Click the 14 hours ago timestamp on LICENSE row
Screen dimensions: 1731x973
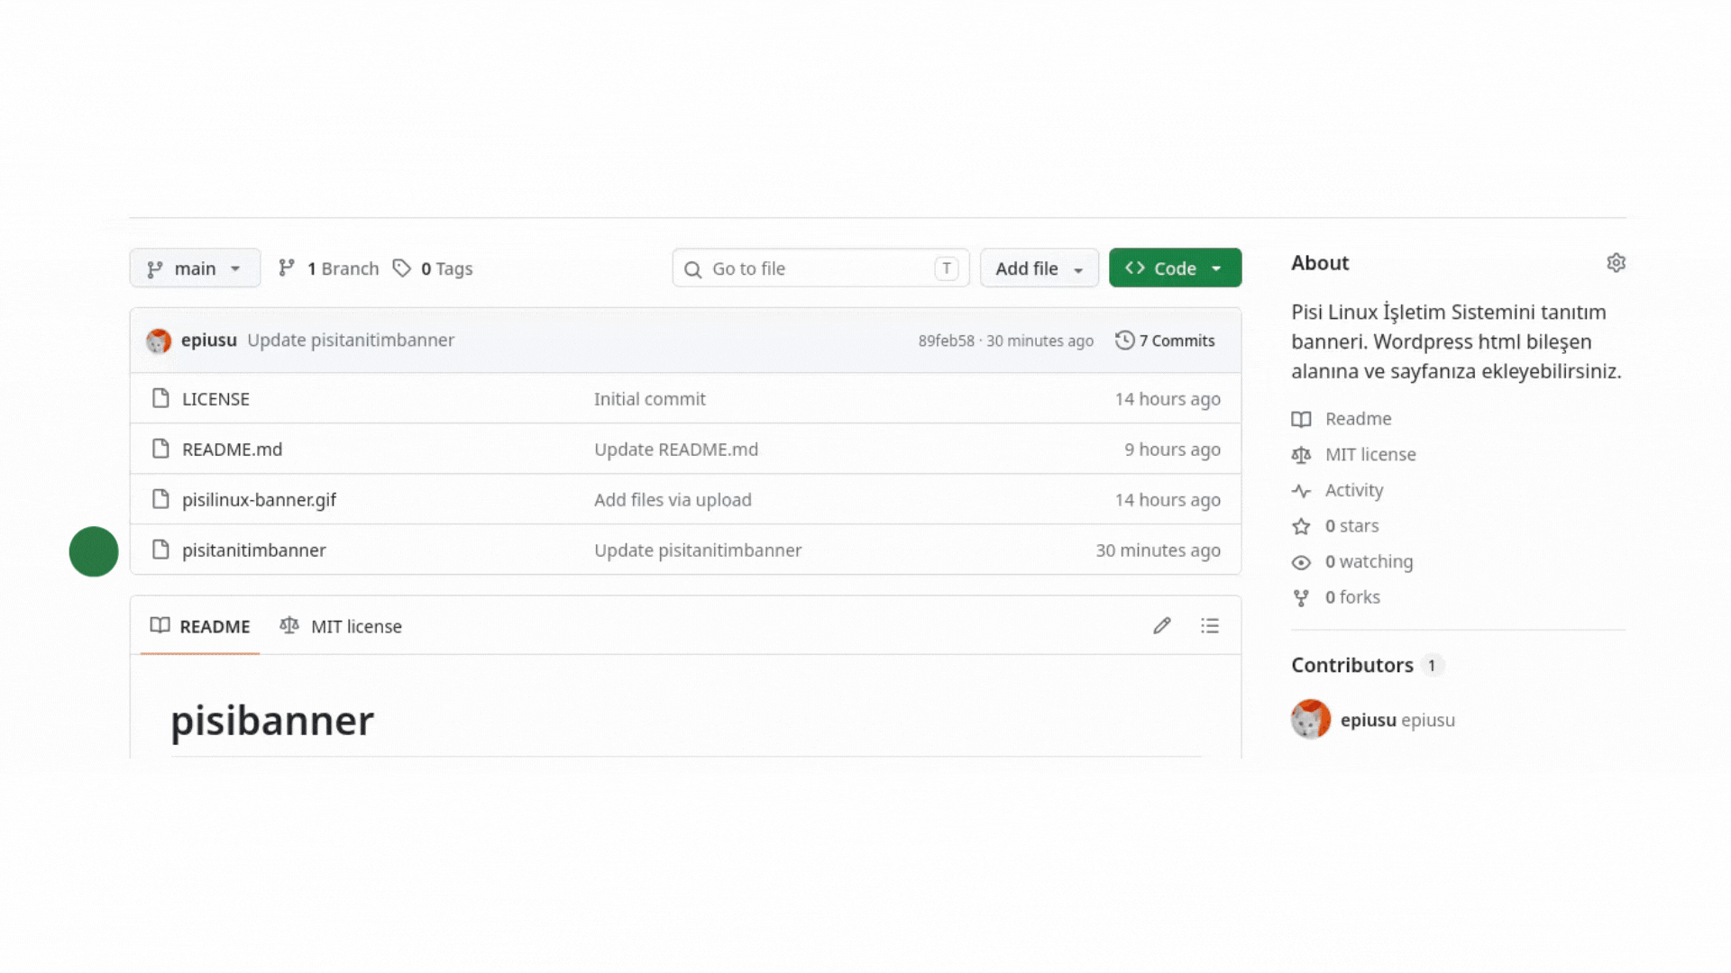coord(1168,399)
